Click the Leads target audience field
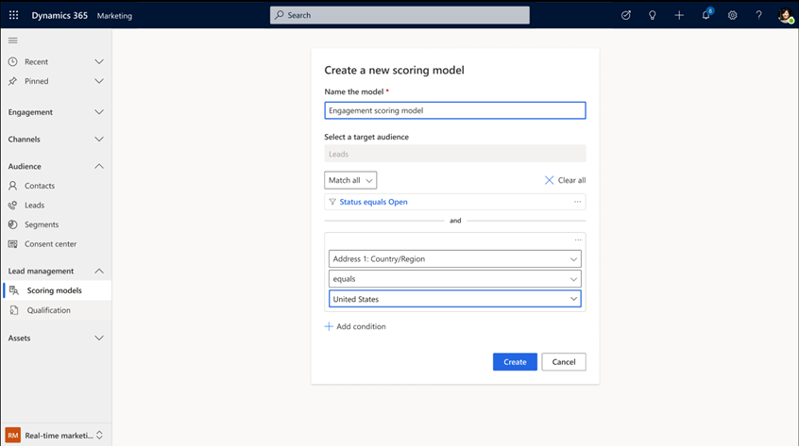799x446 pixels. tap(455, 154)
